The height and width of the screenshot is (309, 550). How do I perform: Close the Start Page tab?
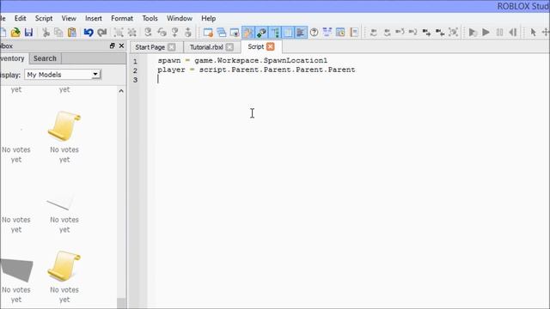point(172,47)
